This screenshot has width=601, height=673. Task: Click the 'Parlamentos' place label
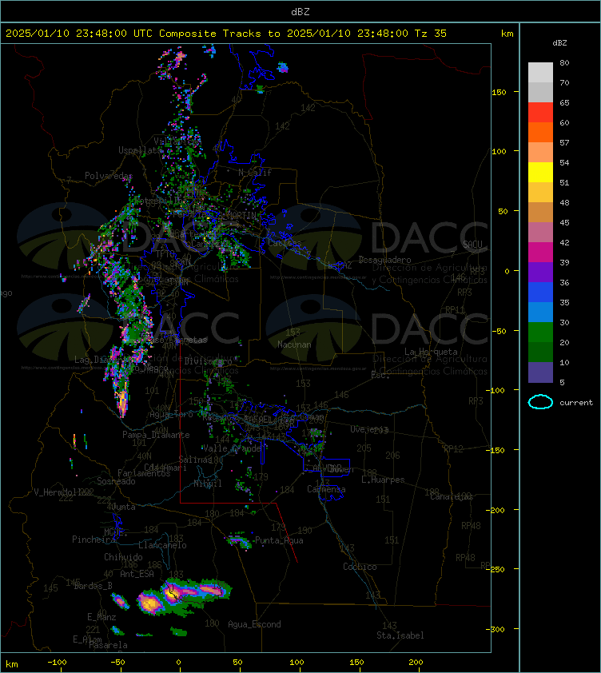coord(144,473)
